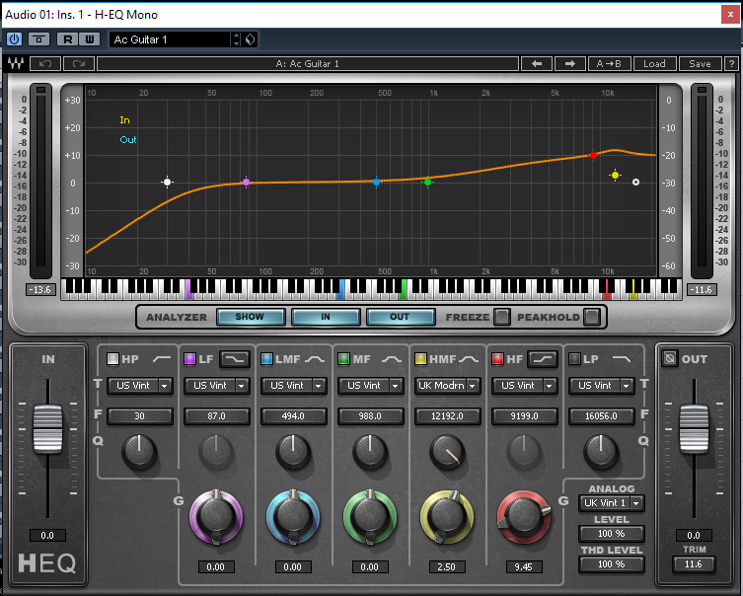Open the LP filter type US Vint dropdown
The width and height of the screenshot is (743, 596).
pos(601,386)
